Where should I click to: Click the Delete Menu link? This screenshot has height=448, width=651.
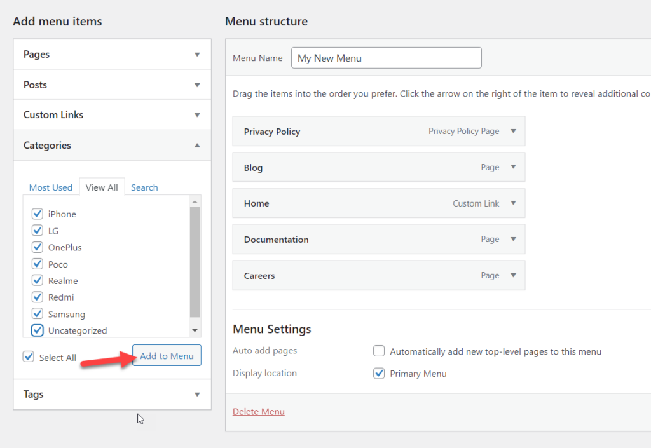[259, 412]
